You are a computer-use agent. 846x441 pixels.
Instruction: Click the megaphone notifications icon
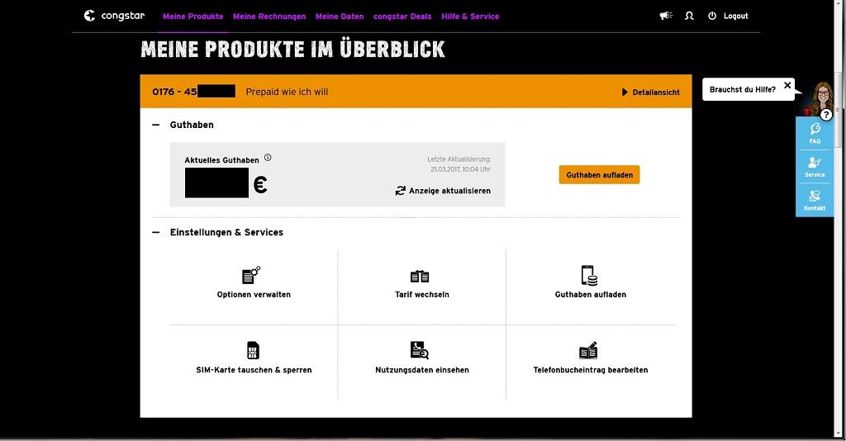coord(666,16)
